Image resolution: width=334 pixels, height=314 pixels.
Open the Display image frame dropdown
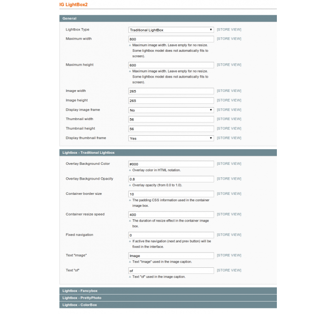point(171,110)
